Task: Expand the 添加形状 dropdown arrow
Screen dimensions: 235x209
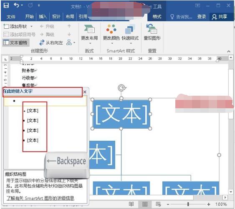Action: point(31,27)
